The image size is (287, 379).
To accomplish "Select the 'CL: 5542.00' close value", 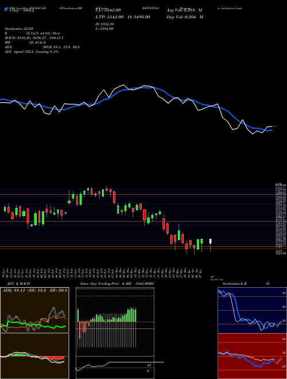I will click(x=108, y=10).
